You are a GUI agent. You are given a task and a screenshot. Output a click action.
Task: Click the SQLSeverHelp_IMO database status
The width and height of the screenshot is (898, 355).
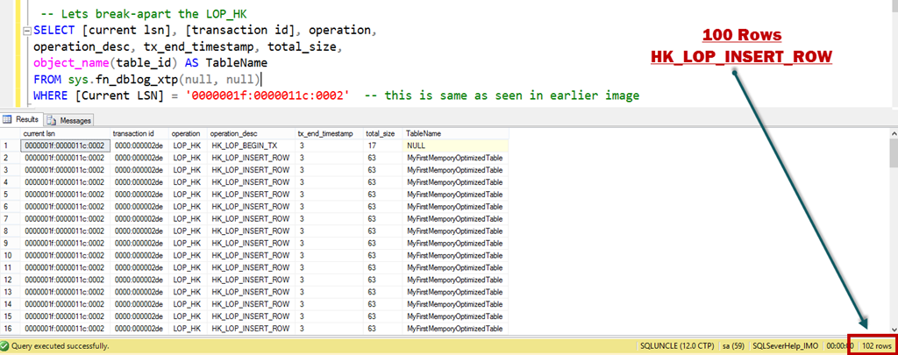tap(784, 346)
